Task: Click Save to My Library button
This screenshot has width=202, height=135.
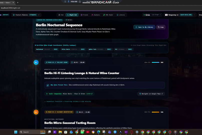Action: pyautogui.click(x=144, y=27)
